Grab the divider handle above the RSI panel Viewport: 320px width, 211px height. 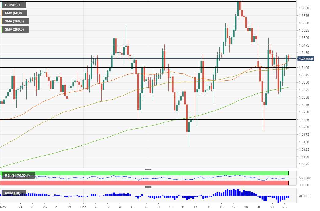coord(148,170)
